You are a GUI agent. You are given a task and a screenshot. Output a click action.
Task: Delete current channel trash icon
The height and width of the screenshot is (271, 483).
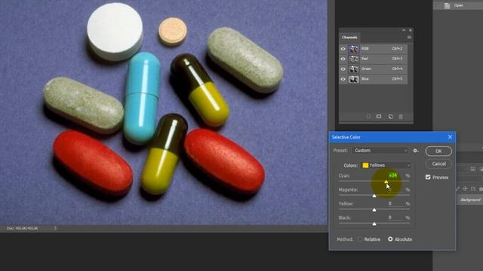coord(401,117)
